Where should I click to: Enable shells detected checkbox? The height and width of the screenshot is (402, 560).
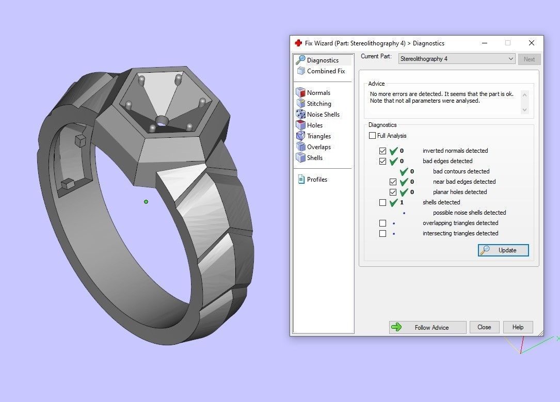(382, 203)
